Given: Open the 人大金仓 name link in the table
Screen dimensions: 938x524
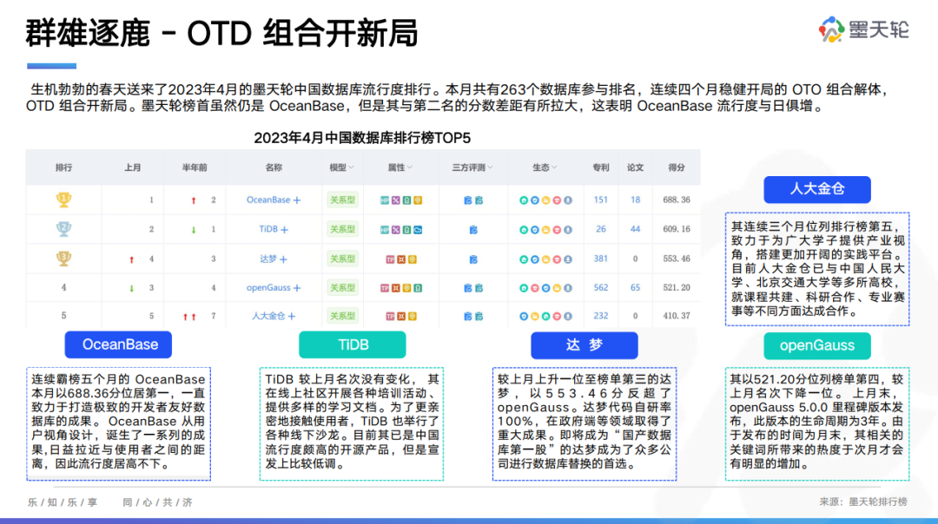Looking at the screenshot, I should point(268,316).
